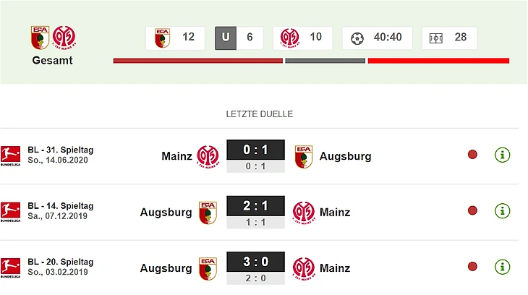
Task: Click Mainz team name in the 31. Spieltag row
Action: pos(176,155)
